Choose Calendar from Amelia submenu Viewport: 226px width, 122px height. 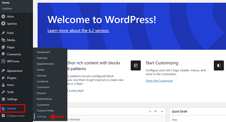[x=42, y=58]
